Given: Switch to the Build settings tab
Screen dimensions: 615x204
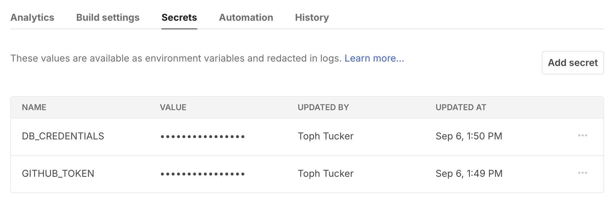Looking at the screenshot, I should pos(108,17).
